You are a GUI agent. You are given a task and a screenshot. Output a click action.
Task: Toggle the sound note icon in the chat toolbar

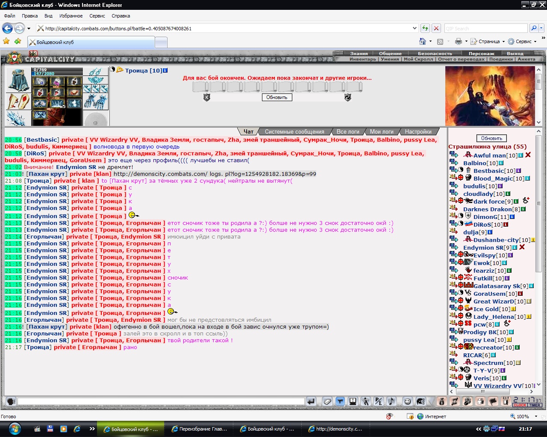(x=391, y=401)
